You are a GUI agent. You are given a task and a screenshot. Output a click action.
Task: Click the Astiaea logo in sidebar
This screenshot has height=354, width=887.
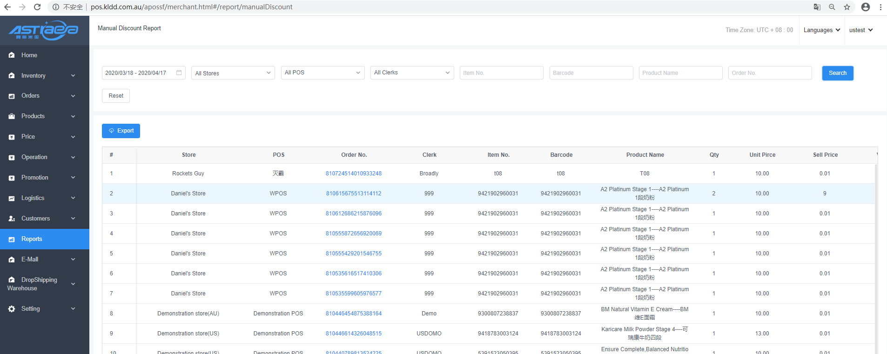44,31
